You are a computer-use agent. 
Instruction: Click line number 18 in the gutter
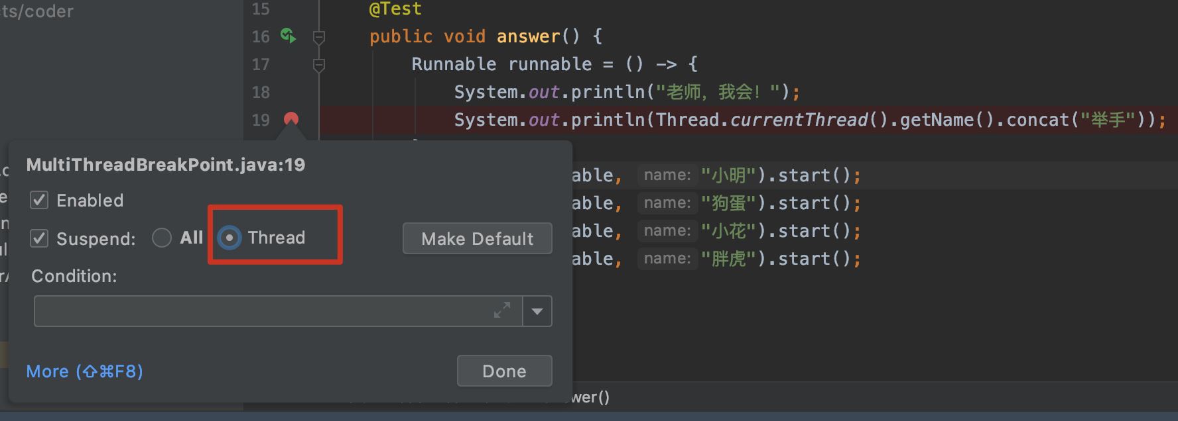coord(261,92)
